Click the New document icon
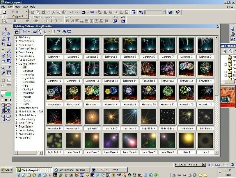This screenshot has width=236, height=178. click(x=5, y=12)
